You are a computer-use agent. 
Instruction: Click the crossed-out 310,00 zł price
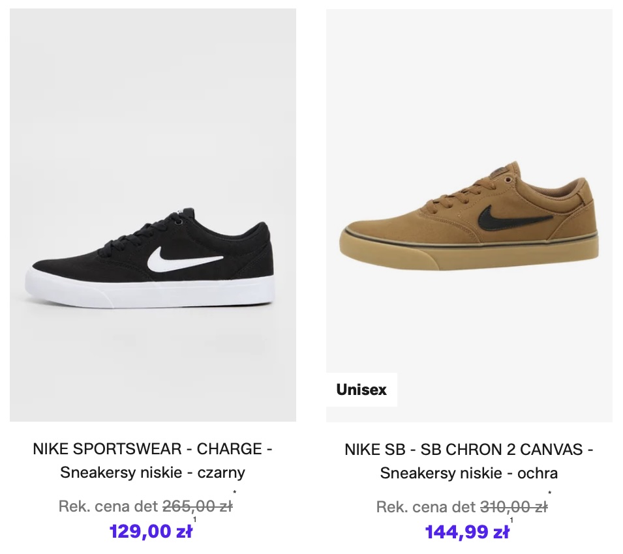[513, 506]
